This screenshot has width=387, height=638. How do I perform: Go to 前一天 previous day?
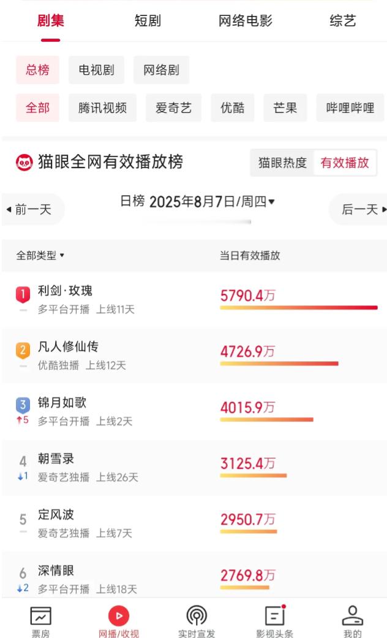point(32,209)
